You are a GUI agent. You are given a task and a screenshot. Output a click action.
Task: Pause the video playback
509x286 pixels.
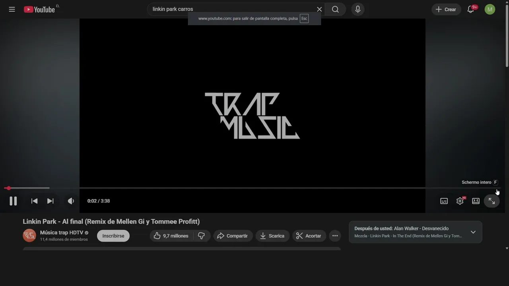(13, 201)
